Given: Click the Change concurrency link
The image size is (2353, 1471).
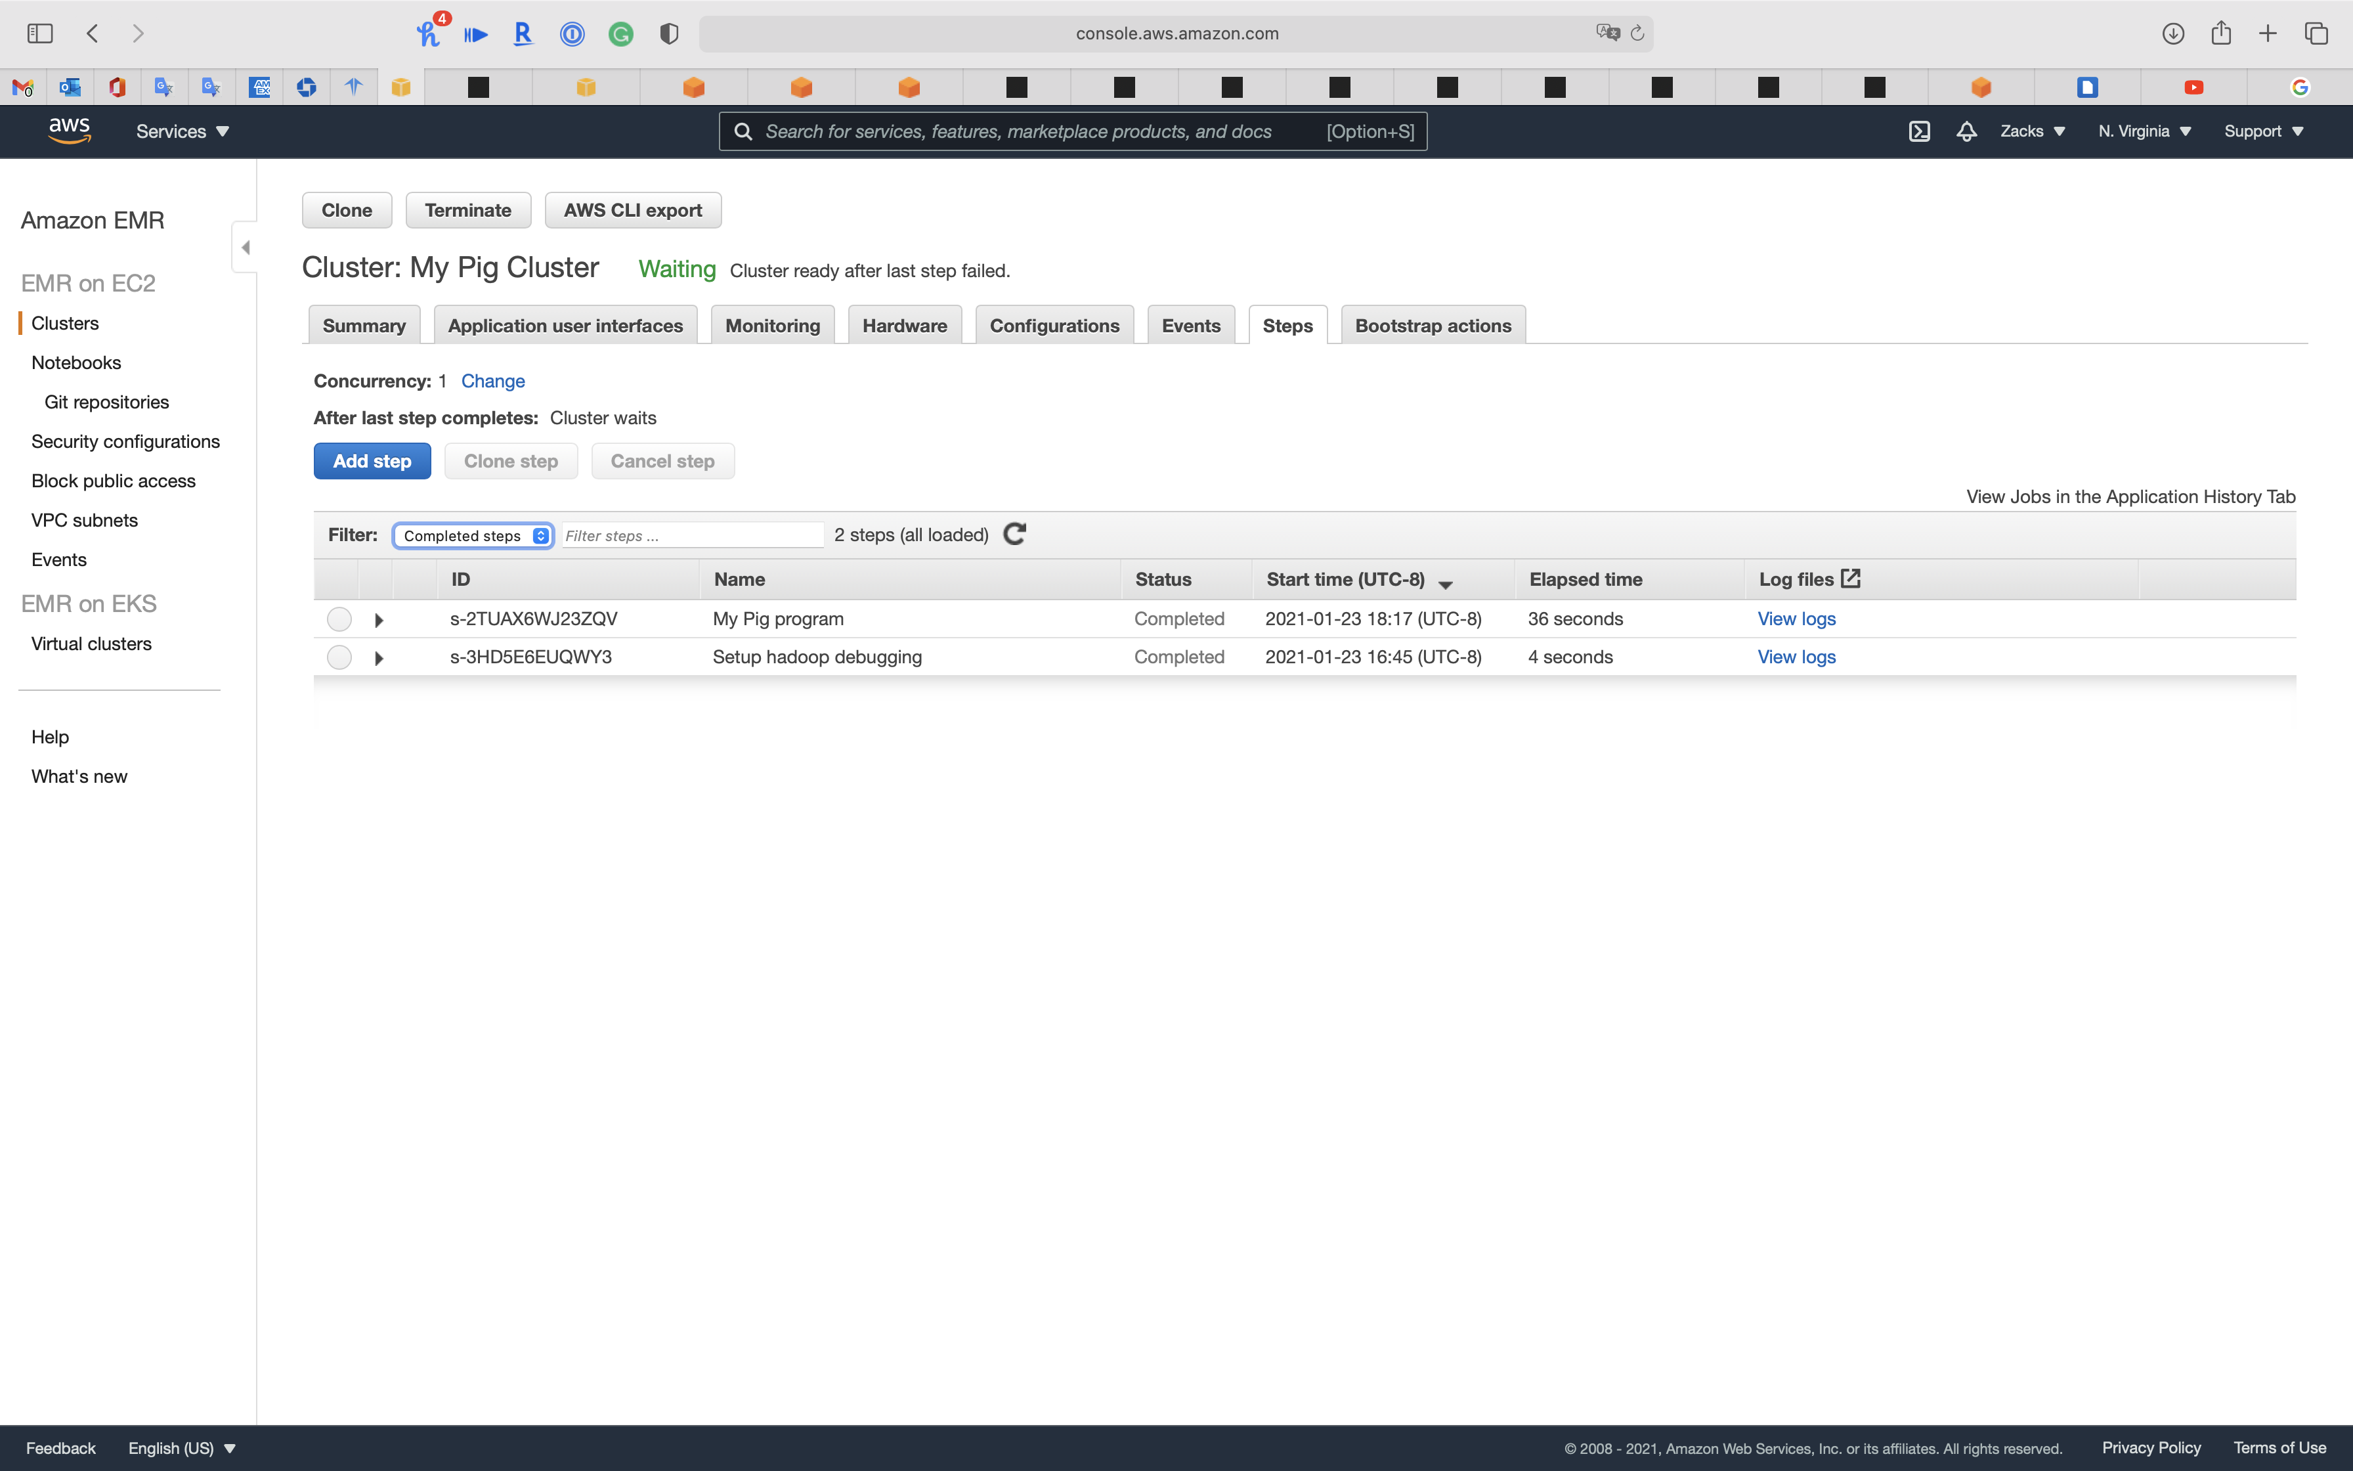Looking at the screenshot, I should pos(492,382).
